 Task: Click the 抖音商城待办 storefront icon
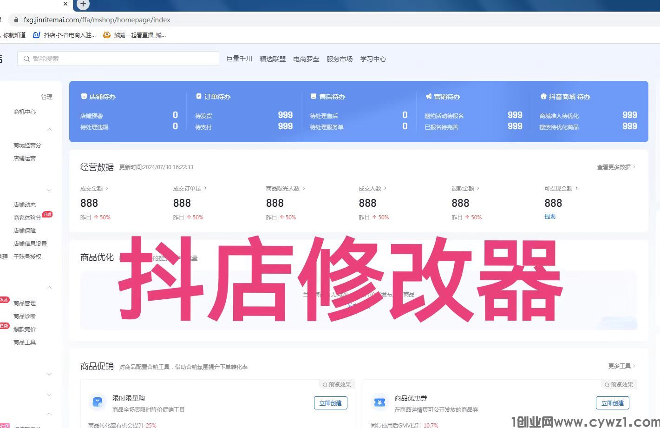coord(543,96)
